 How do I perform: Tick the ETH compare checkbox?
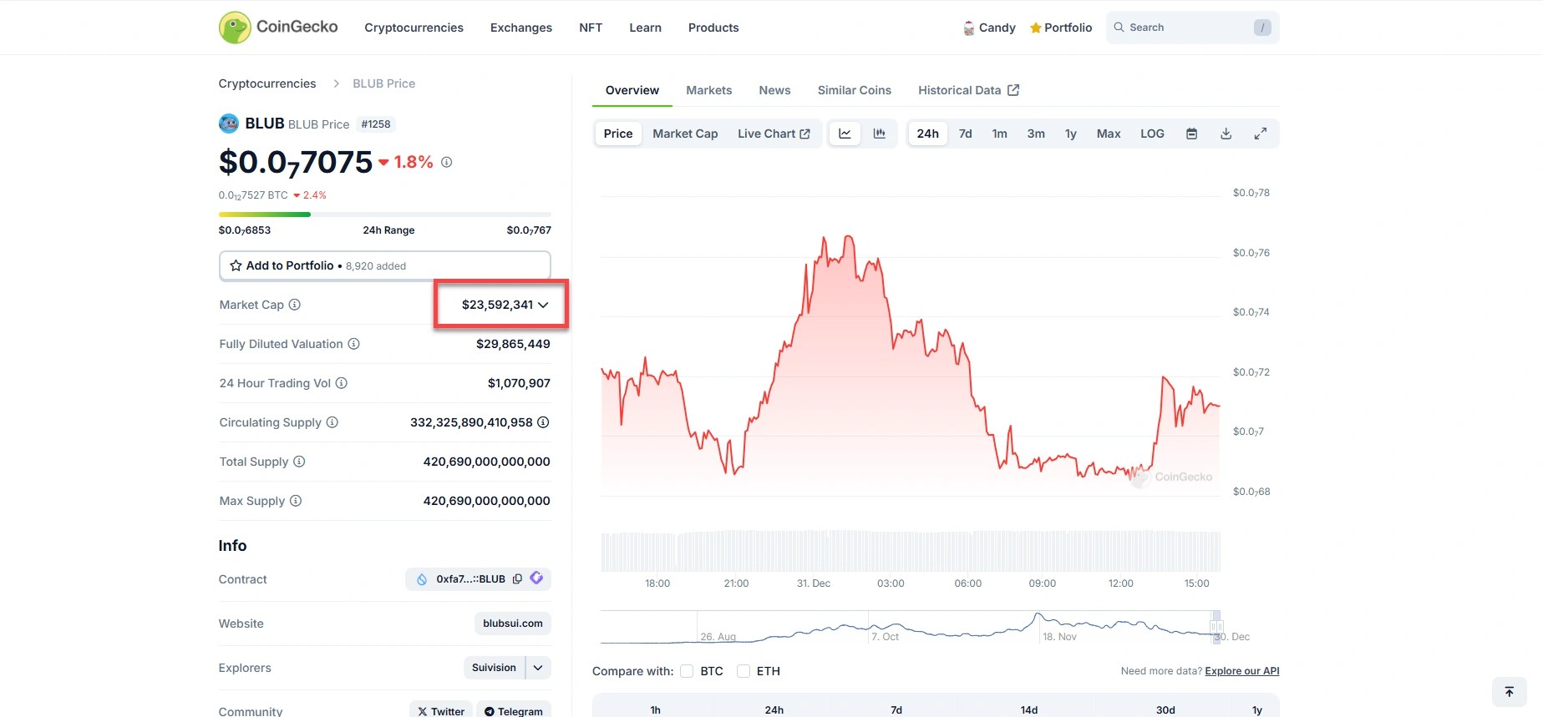tap(744, 671)
